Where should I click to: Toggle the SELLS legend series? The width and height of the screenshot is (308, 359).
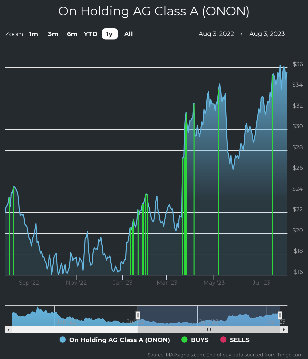(x=235, y=340)
